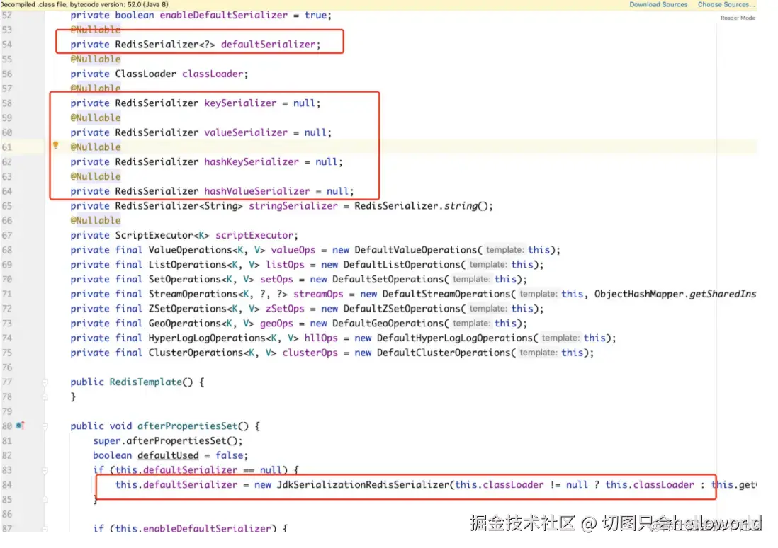Image resolution: width=778 pixels, height=548 pixels.
Task: Click DefaultStreamOperations constructor call
Action: point(446,294)
